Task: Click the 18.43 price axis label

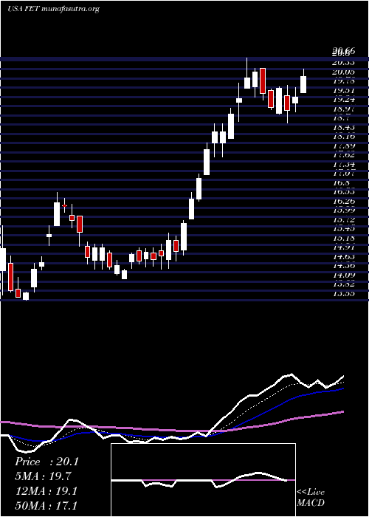Action: [344, 127]
